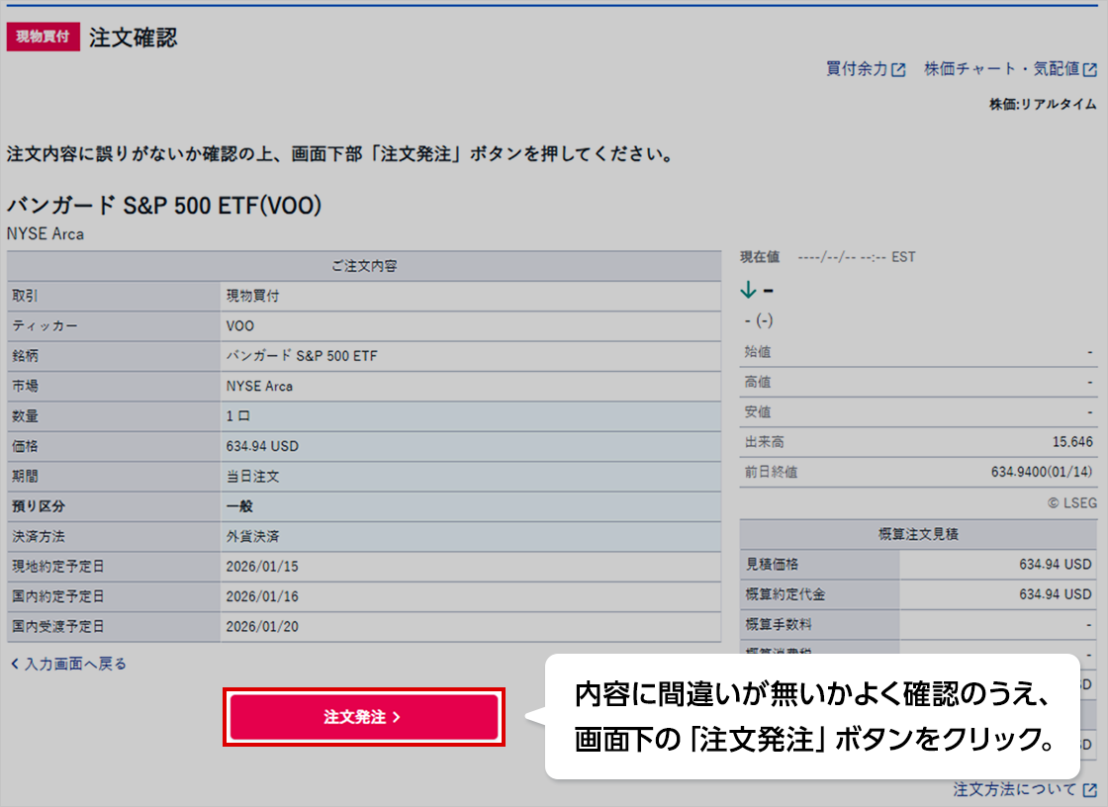This screenshot has height=807, width=1108.
Task: Click the red 現物買付 badge
Action: [x=43, y=38]
